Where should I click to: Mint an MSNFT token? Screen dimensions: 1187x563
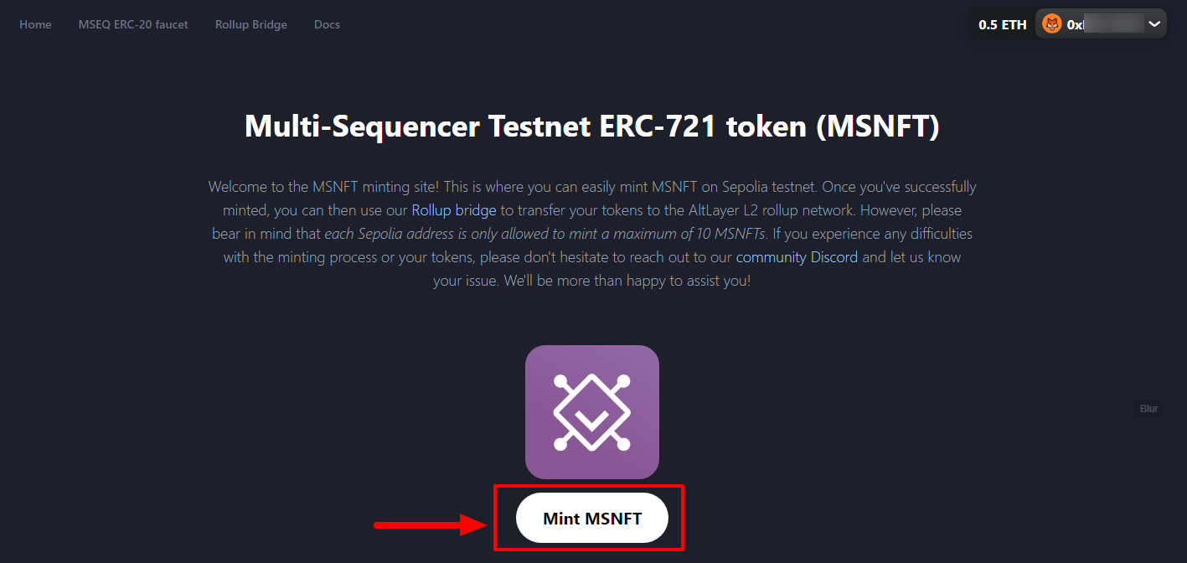592,518
